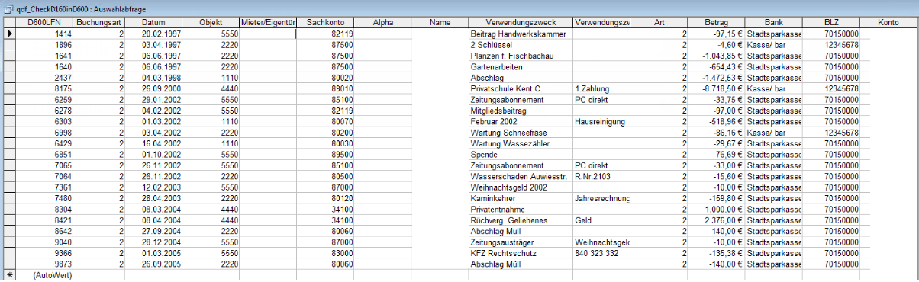Select the Sachkonto column header

pos(325,24)
